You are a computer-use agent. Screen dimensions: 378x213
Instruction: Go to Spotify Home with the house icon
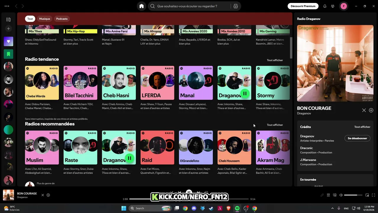[141, 6]
